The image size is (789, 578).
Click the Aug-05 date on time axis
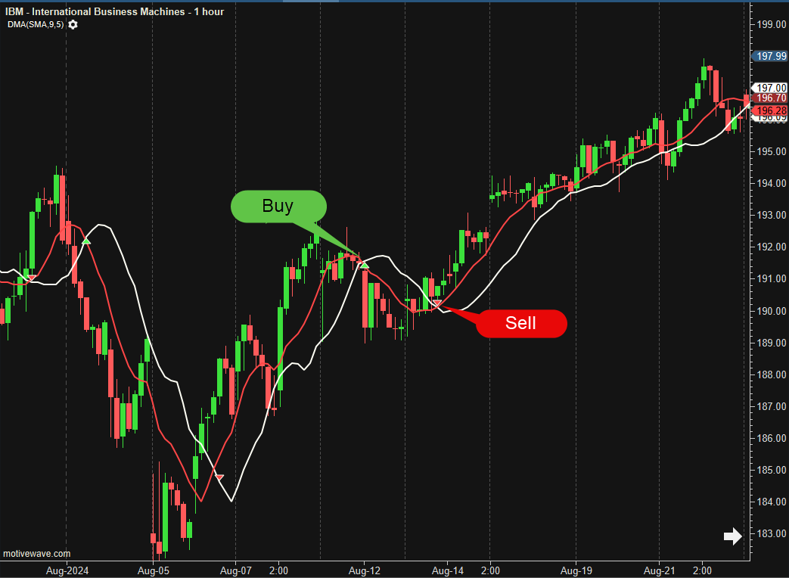tap(153, 567)
